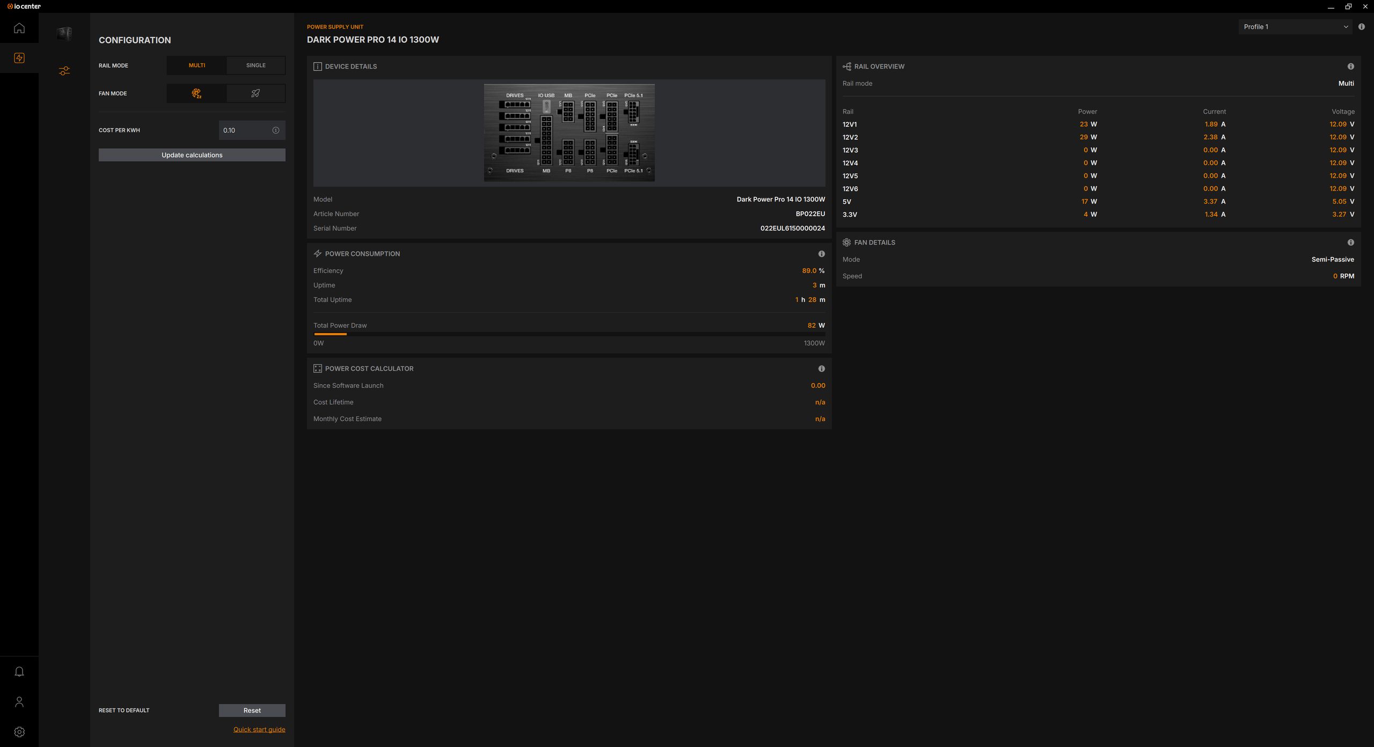Open the settings gear icon

19,732
